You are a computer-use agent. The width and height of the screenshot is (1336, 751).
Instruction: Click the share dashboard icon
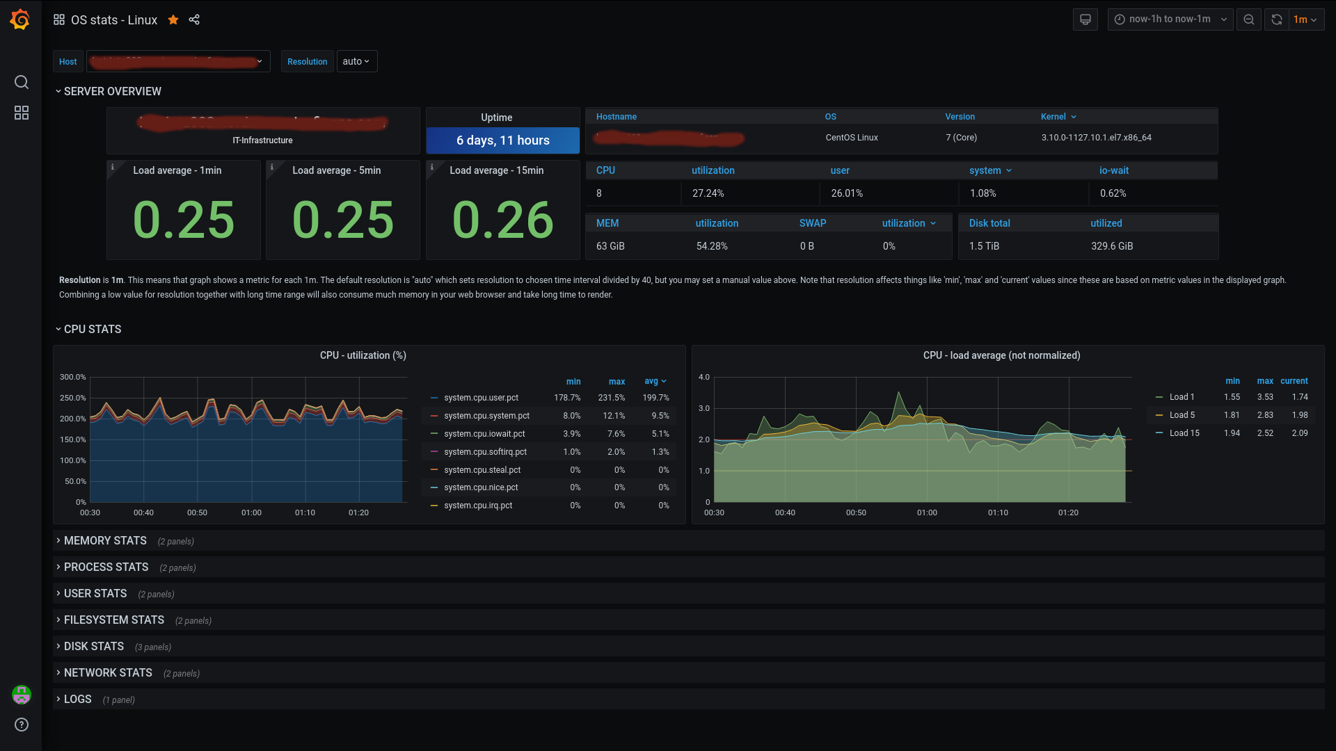coord(194,20)
